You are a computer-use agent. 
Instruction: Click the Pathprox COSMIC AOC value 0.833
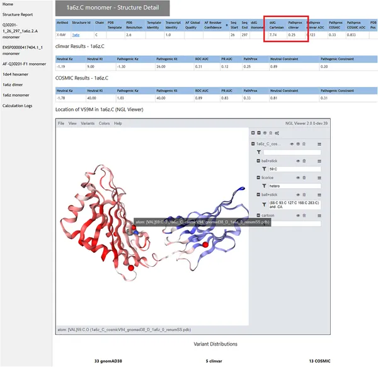pyautogui.click(x=352, y=35)
